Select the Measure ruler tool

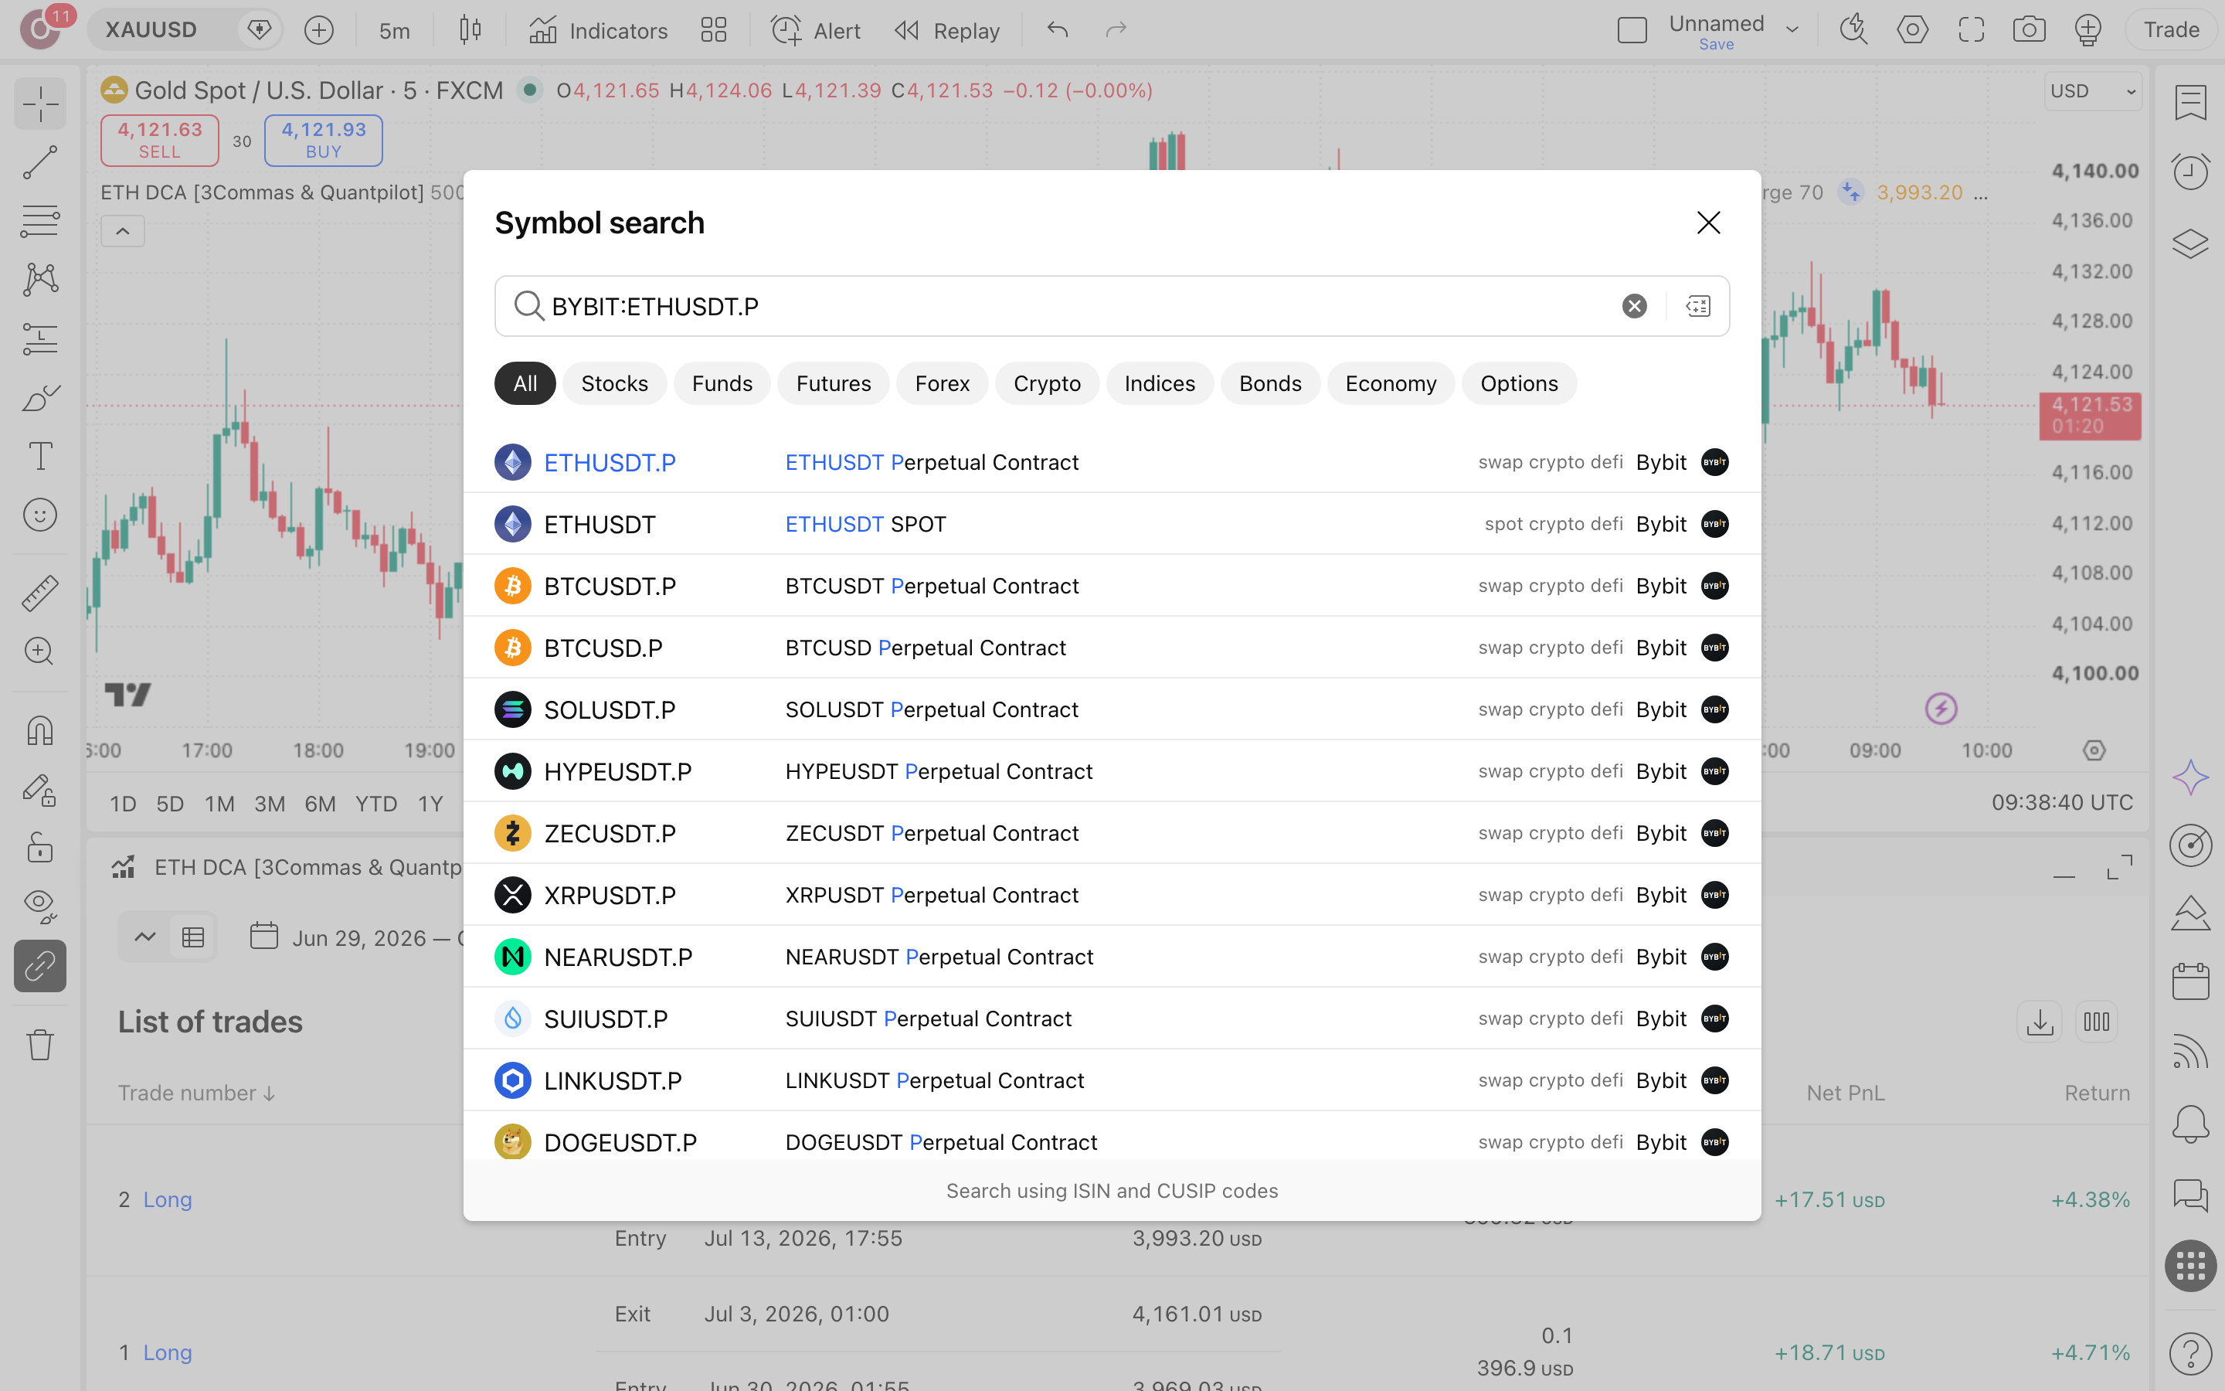(40, 593)
